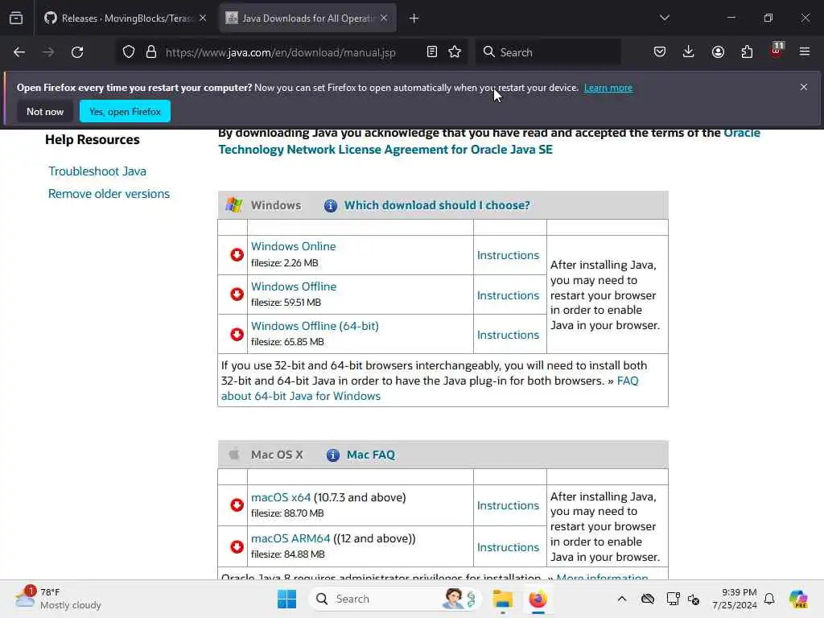Toggle reader view icon
Image resolution: width=824 pixels, height=618 pixels.
coord(432,52)
